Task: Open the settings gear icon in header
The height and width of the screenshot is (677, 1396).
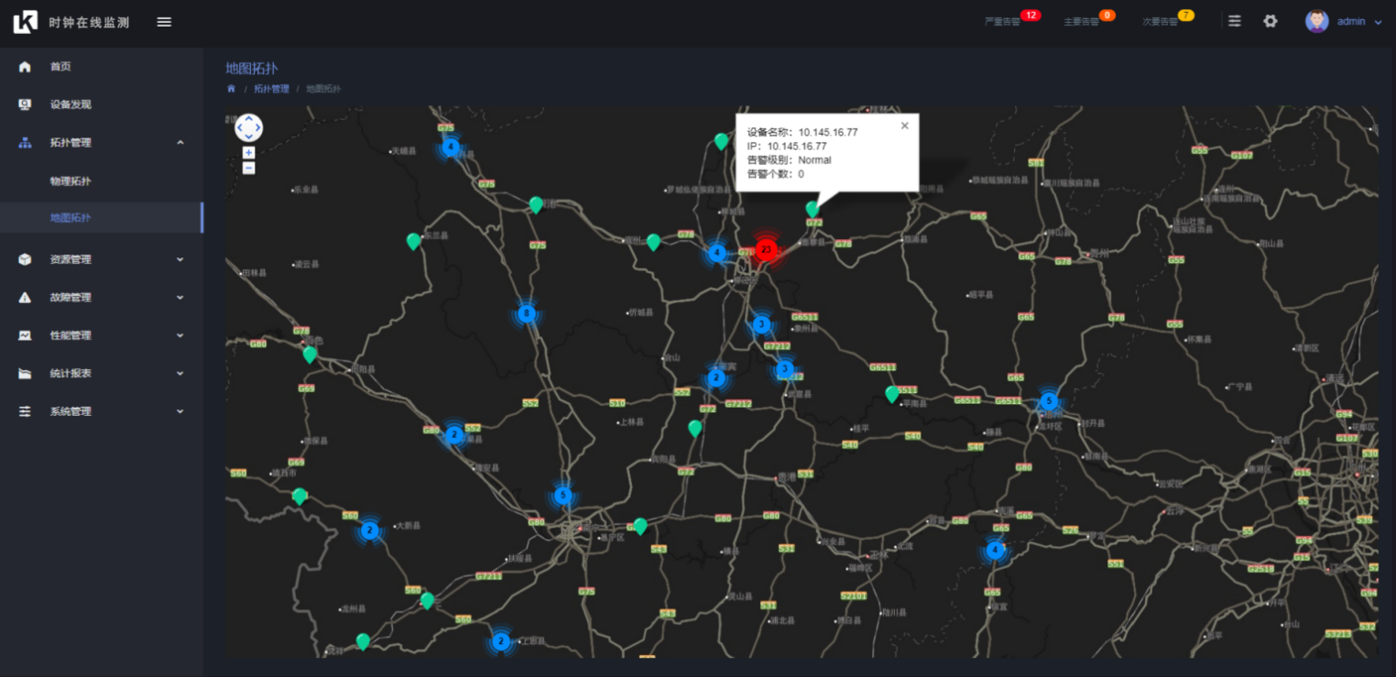Action: coord(1270,21)
